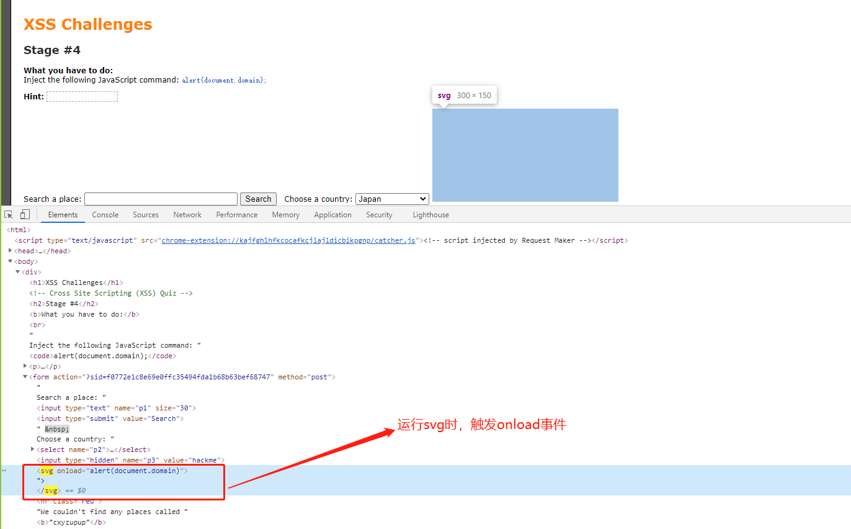Open the Lighthouse tab
851x529 pixels.
(430, 214)
